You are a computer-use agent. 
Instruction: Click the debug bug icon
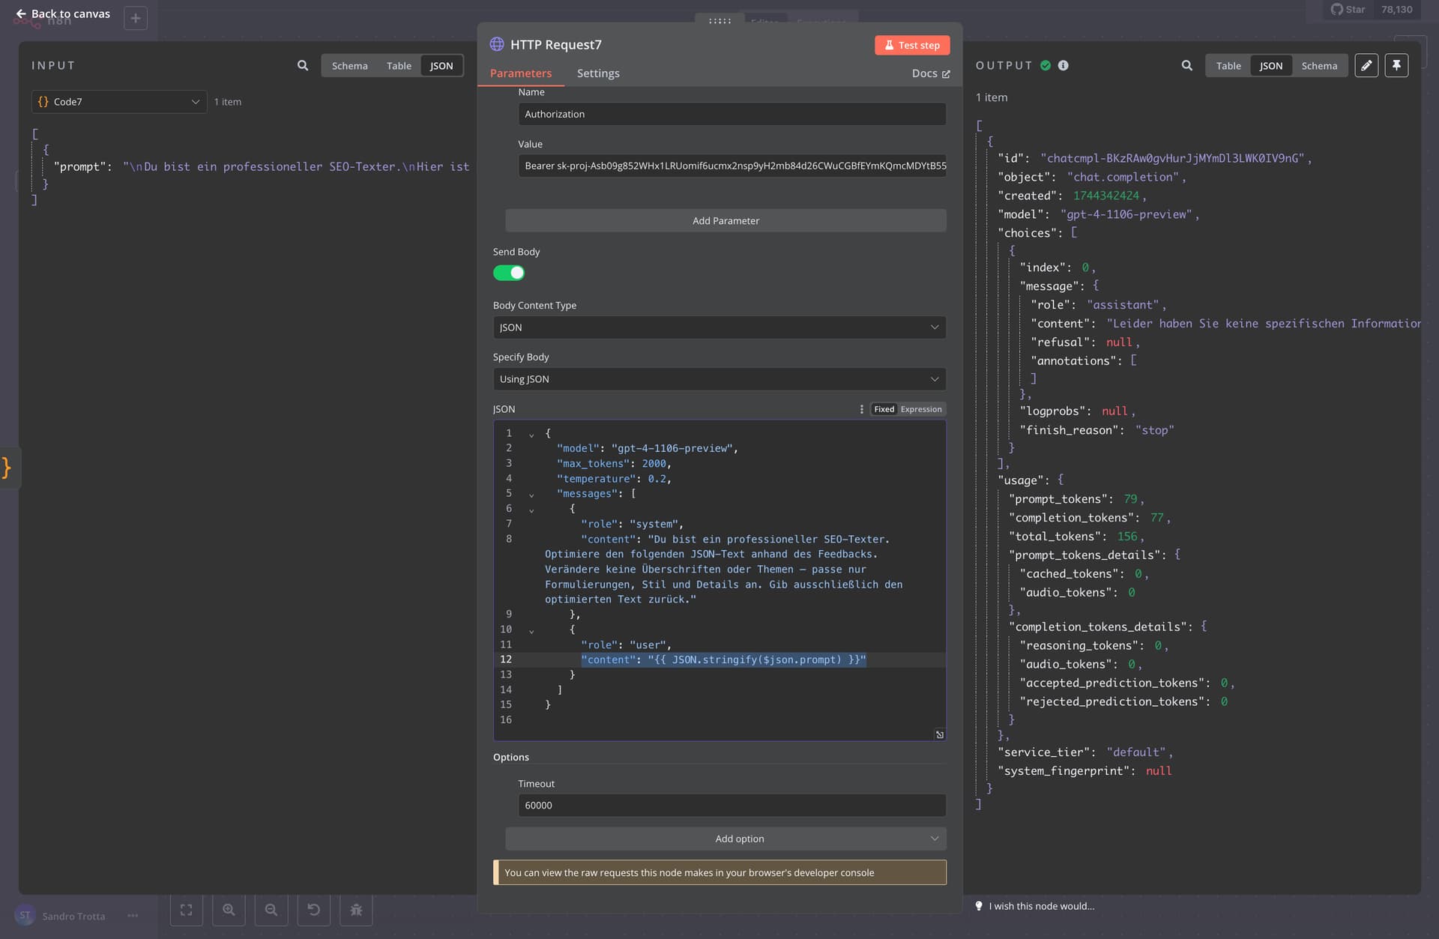point(356,910)
